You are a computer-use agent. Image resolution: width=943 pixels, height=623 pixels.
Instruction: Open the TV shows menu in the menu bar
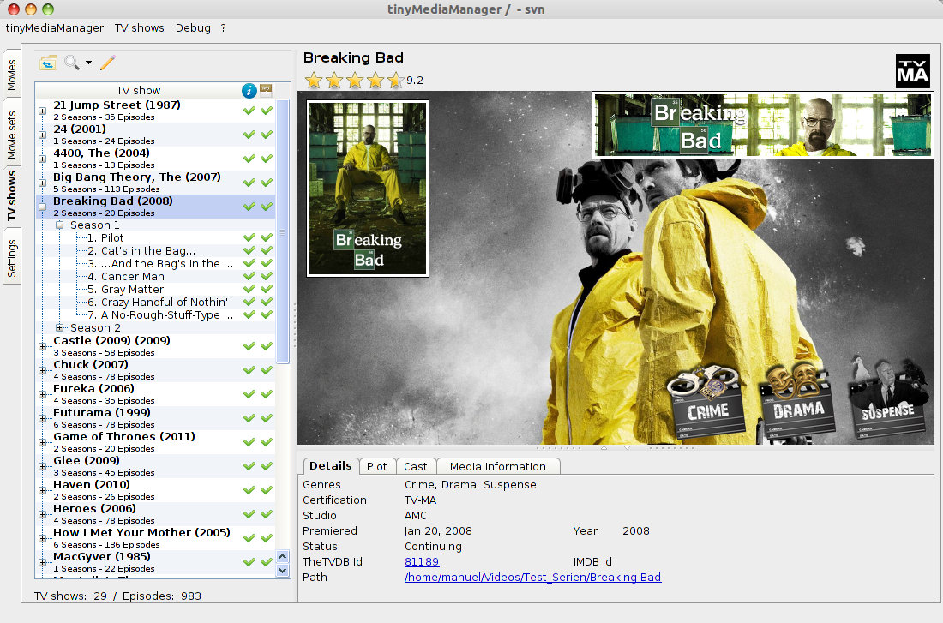140,27
